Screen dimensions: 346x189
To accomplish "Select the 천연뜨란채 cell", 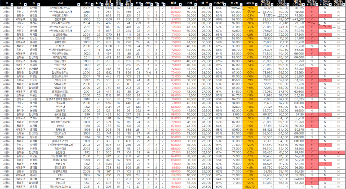I will [x=60, y=20].
